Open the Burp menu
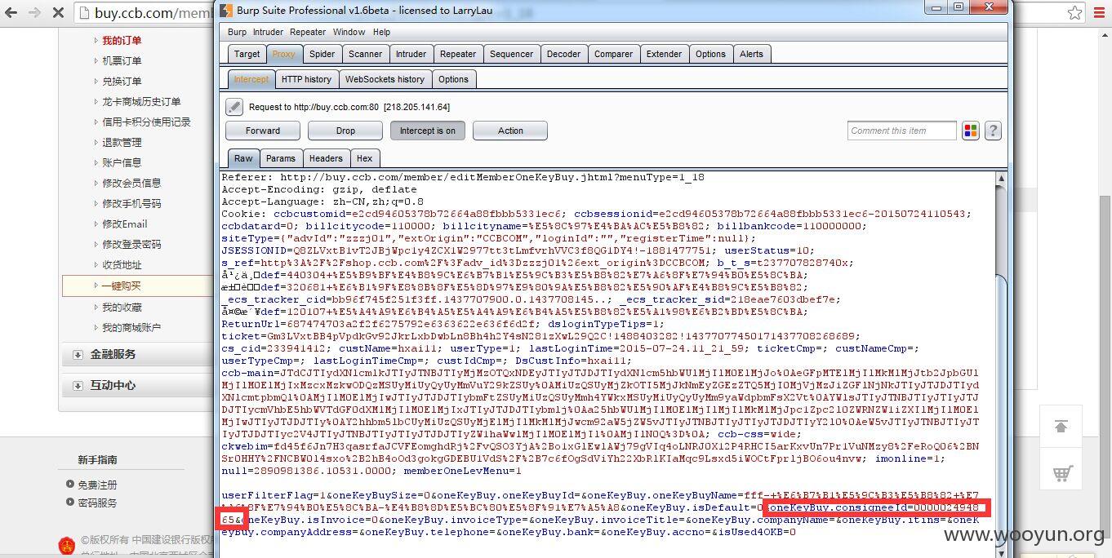Screen dimensions: 1112x558 click(x=237, y=32)
